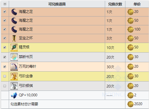
Task: Click the 20次 count in the 弓阶银棋 row
Action: pos(110,86)
